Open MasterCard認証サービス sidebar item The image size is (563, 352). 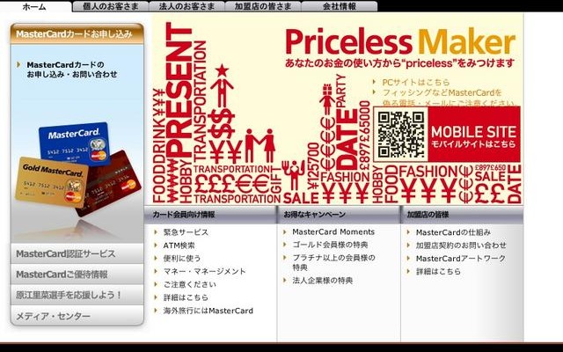pyautogui.click(x=77, y=253)
